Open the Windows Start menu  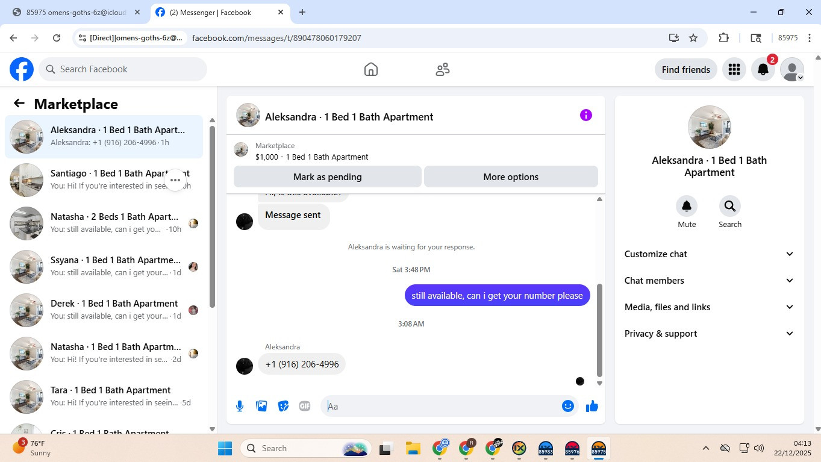tap(225, 448)
